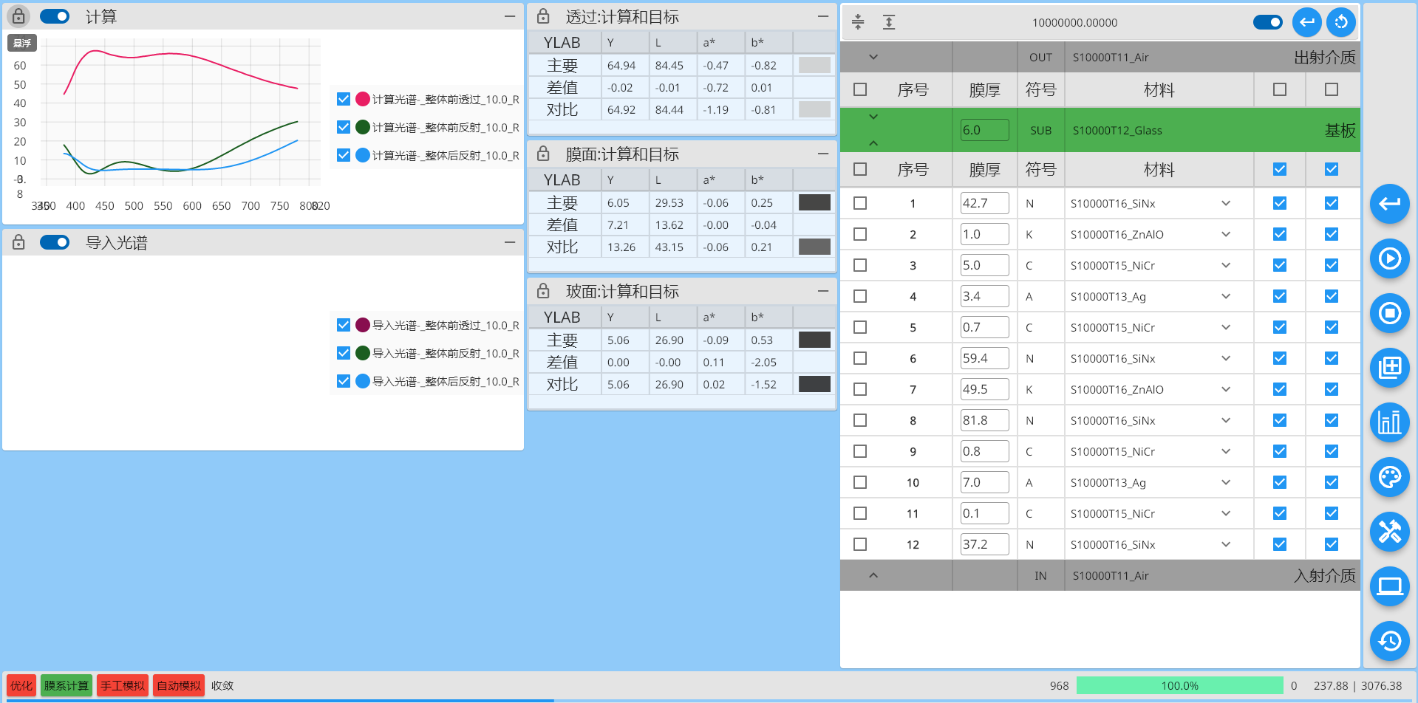Uncheck the 计算光谱-整体前透过 legend checkbox
The height and width of the screenshot is (703, 1418).
point(343,98)
